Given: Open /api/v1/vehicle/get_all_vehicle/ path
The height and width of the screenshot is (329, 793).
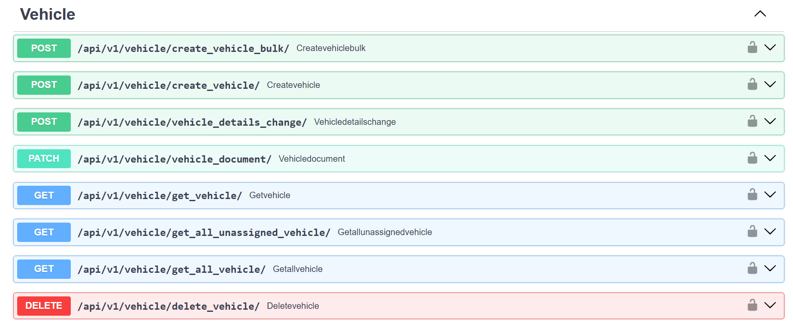Looking at the screenshot, I should [x=171, y=269].
